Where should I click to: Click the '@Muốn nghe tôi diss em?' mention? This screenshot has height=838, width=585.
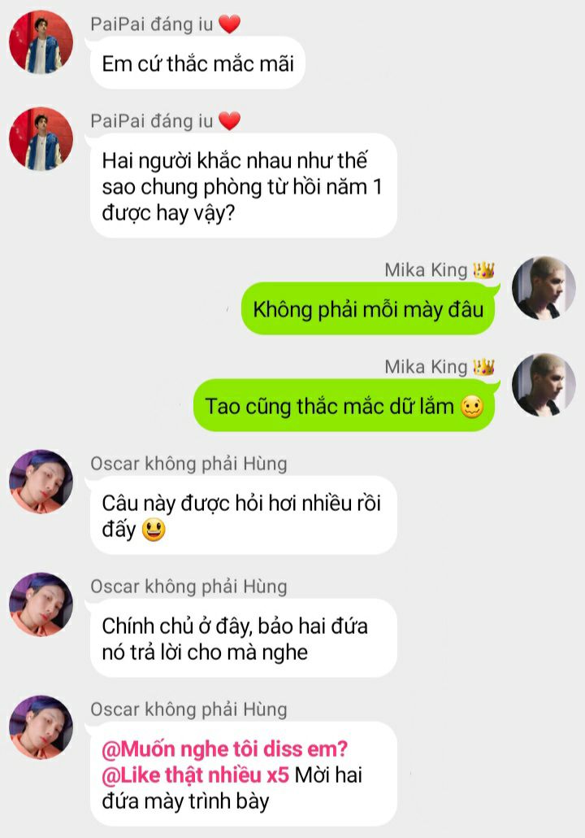225,749
